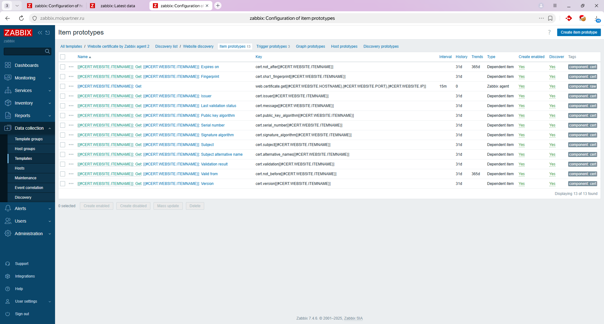Screen dimensions: 604x324
Task: Open the three-dots menu for Fingerprint prototype
Action: point(71,77)
